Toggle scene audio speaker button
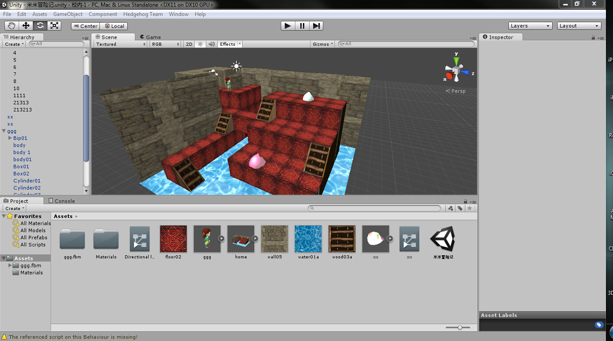This screenshot has height=341, width=613. (x=212, y=44)
